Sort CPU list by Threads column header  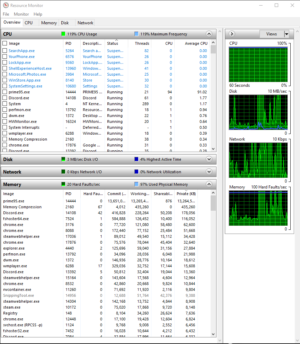[140, 43]
